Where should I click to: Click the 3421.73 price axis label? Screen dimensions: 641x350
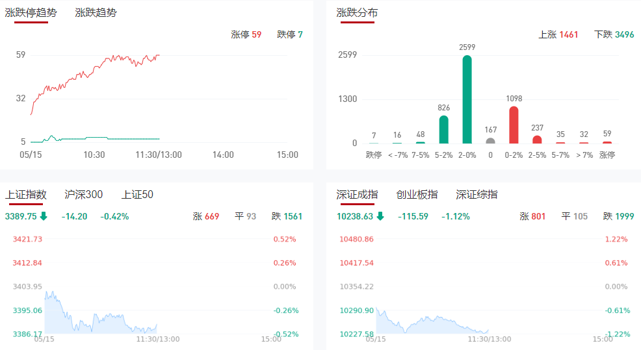(27, 240)
